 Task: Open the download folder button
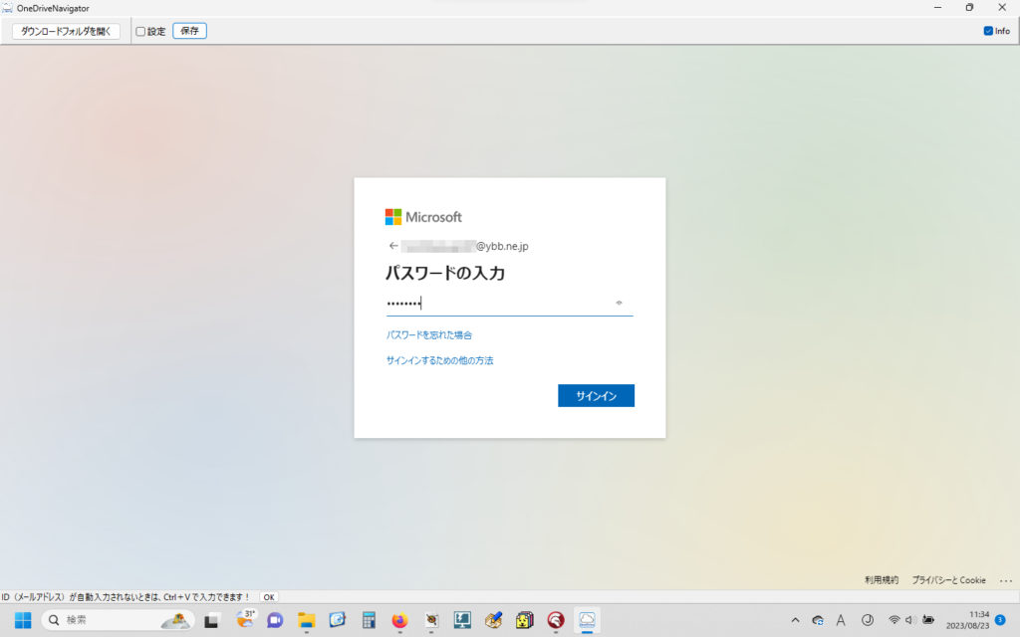click(x=66, y=31)
